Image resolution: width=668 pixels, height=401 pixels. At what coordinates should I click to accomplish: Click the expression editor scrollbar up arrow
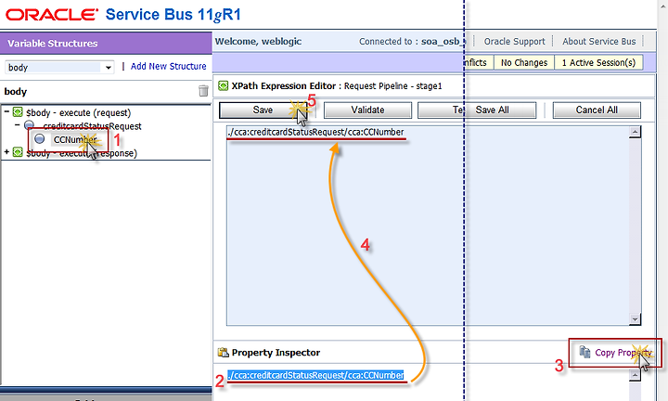635,132
